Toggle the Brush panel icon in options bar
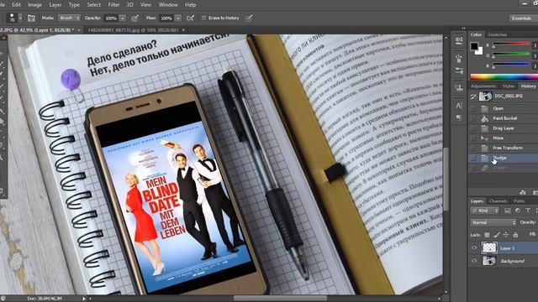 [x=31, y=18]
